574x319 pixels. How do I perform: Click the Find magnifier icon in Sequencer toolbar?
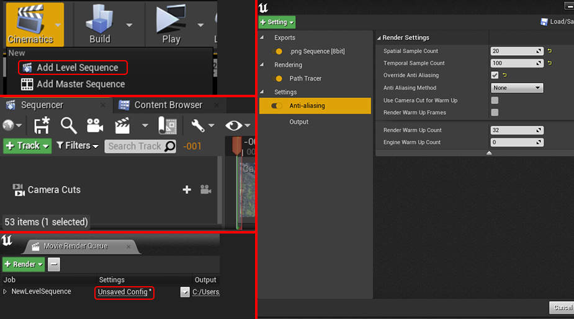(x=68, y=125)
